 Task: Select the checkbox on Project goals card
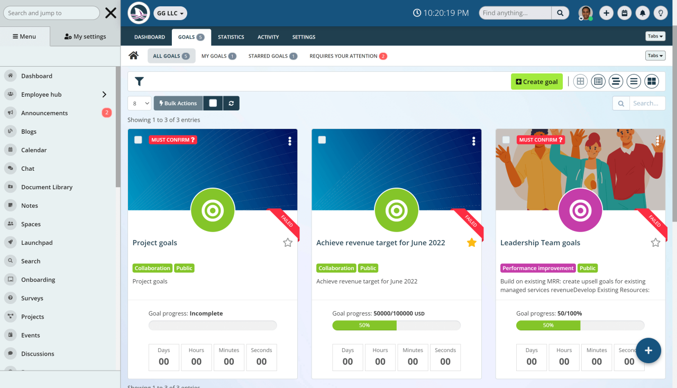(138, 140)
